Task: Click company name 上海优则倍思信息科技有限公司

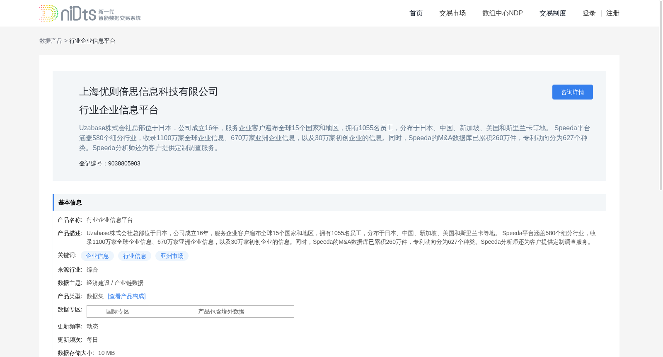Action: pos(148,92)
